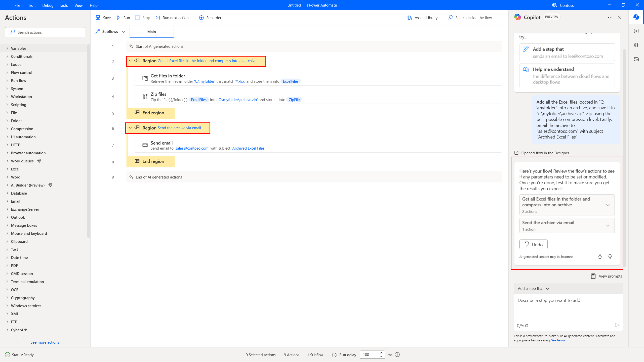Collapse the 'Get all Excel files' region

[x=131, y=61]
